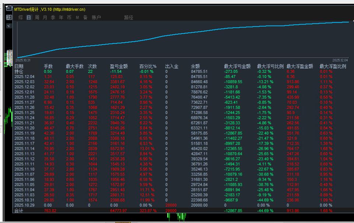Image resolution: width=354 pixels, height=223 pixels.
Task: Select the 2025.12.02 date row
Action: [24, 87]
